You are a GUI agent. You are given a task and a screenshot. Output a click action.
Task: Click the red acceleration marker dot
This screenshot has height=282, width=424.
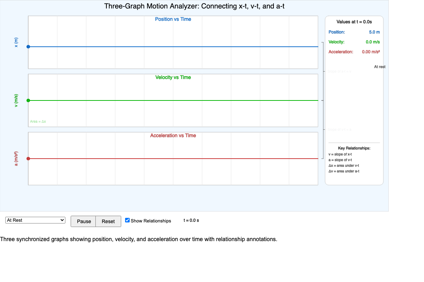pyautogui.click(x=29, y=158)
